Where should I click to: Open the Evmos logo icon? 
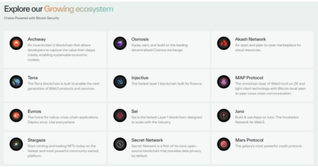pyautogui.click(x=16, y=115)
